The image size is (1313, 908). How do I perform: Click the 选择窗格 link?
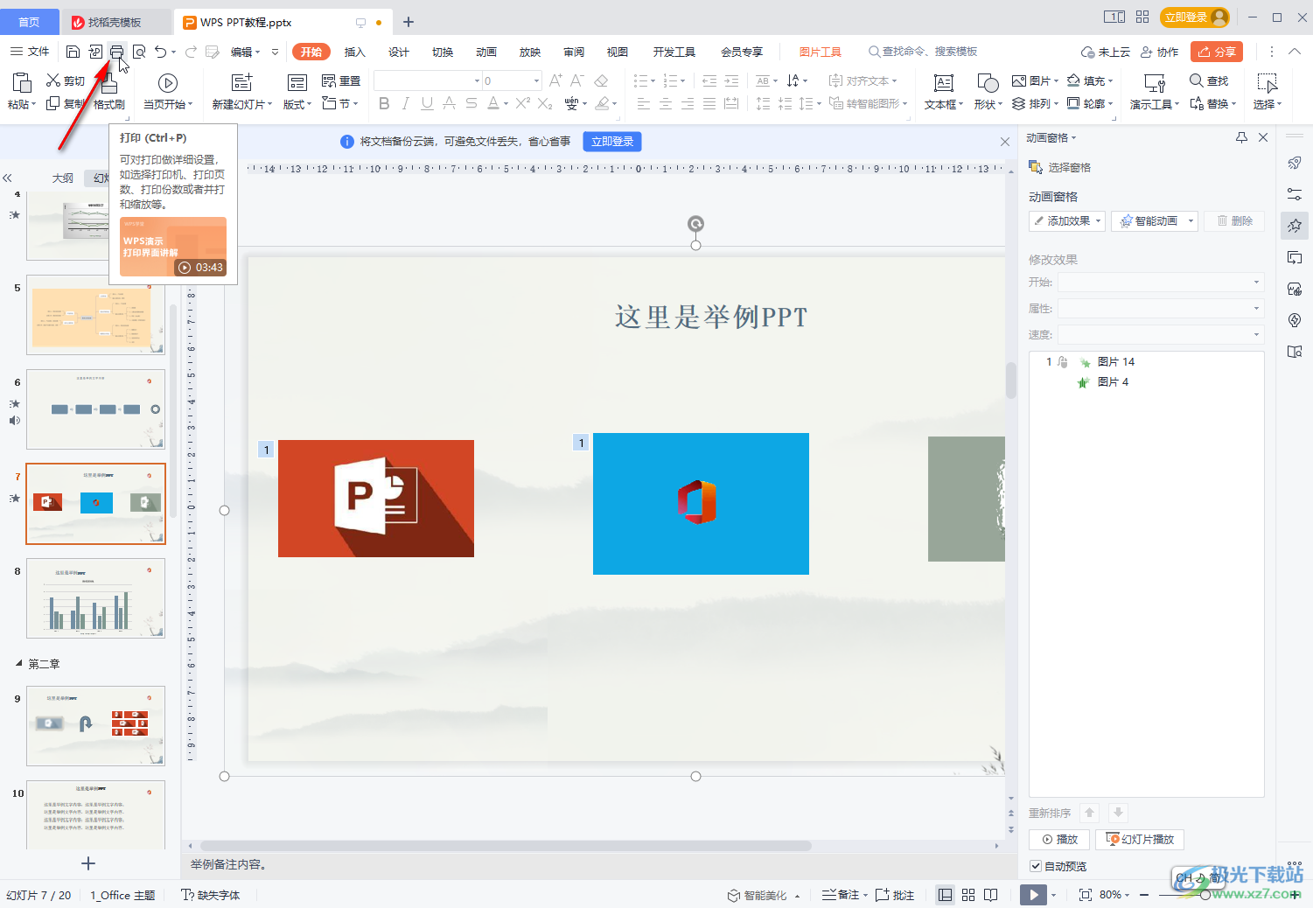click(1060, 167)
